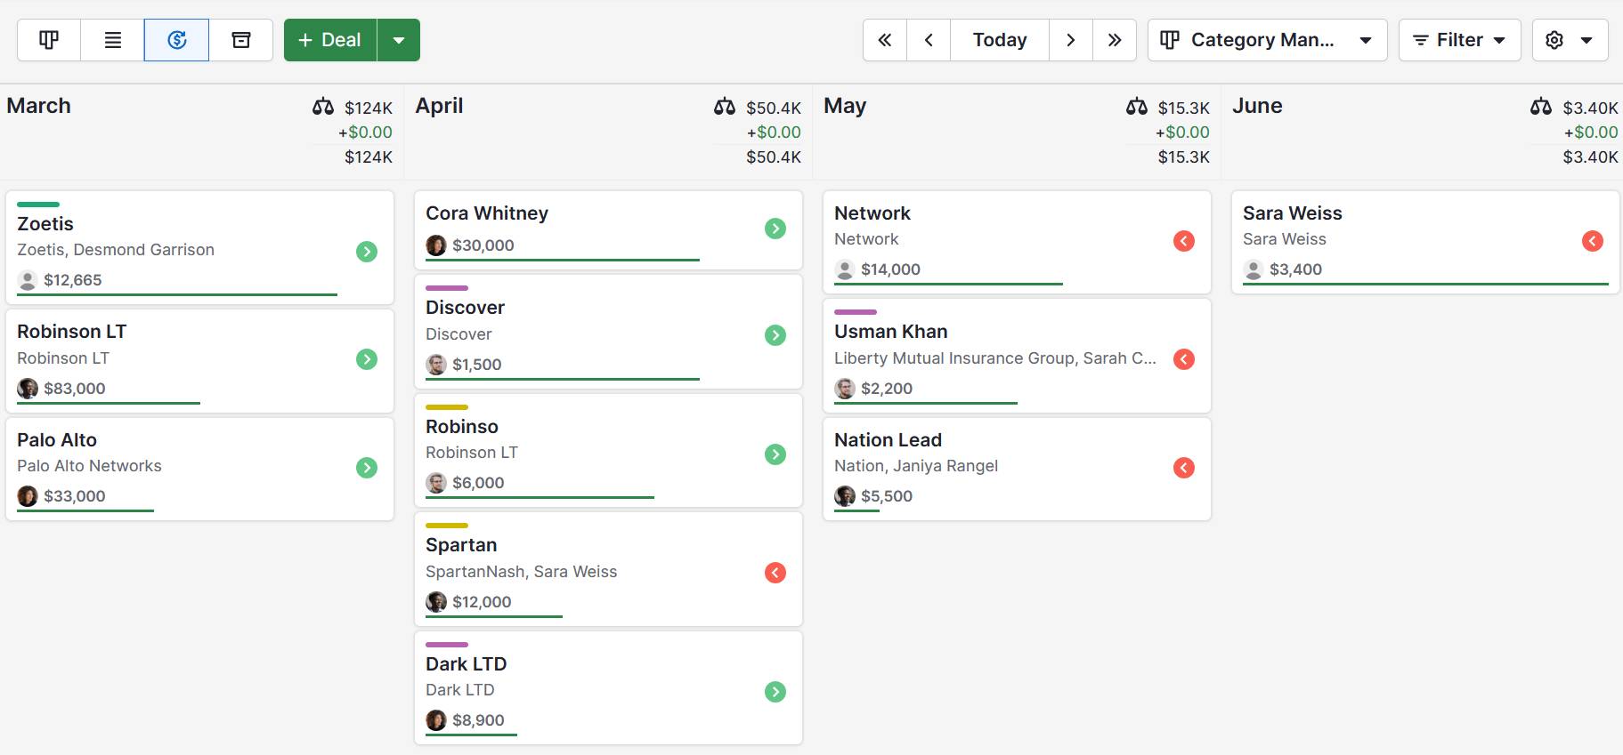Click owner avatar on Discover $1,500 card
Screen dimensions: 1623x755
click(436, 365)
